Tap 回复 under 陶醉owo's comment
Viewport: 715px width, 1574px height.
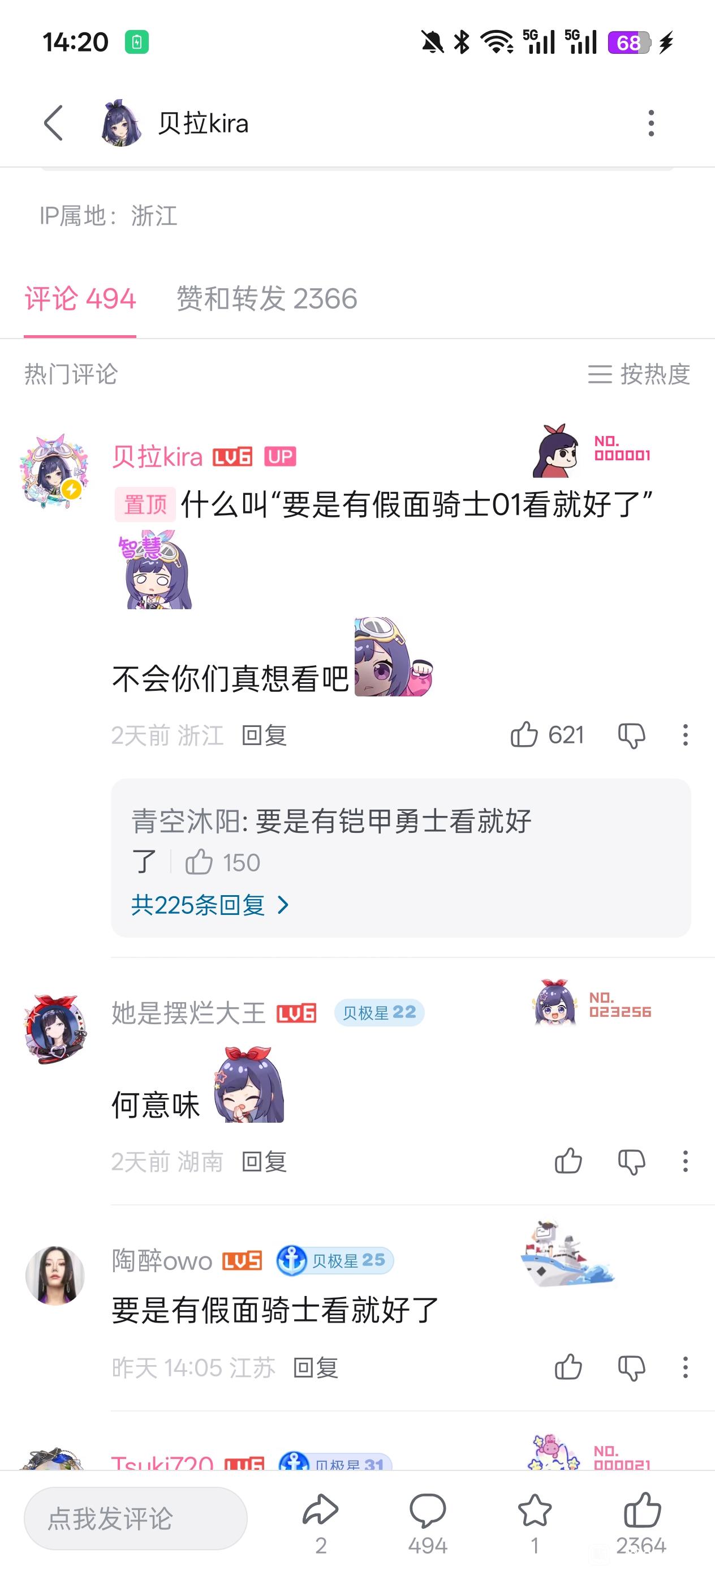316,1367
